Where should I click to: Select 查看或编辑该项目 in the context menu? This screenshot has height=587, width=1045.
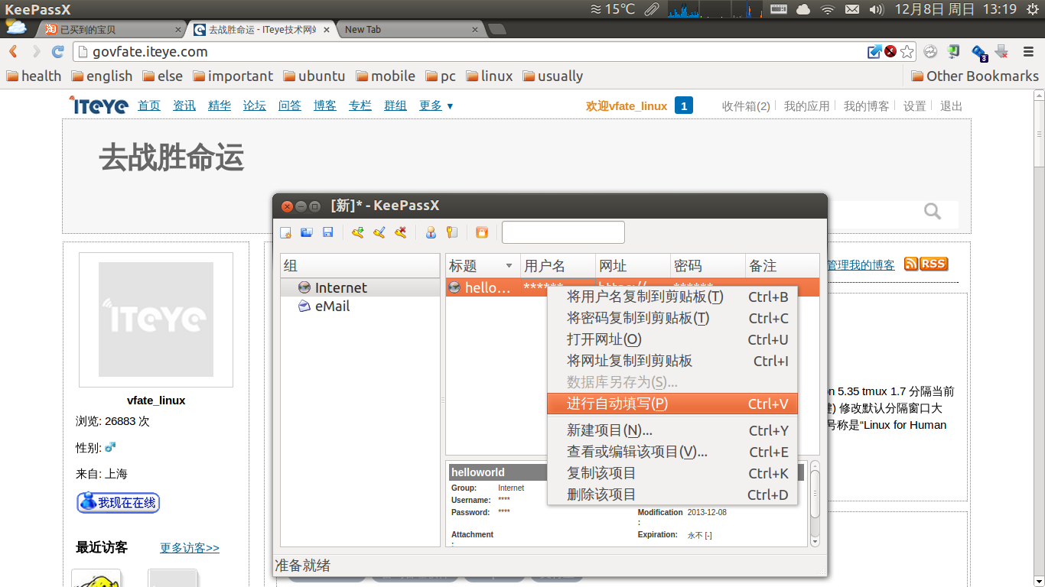click(672, 452)
